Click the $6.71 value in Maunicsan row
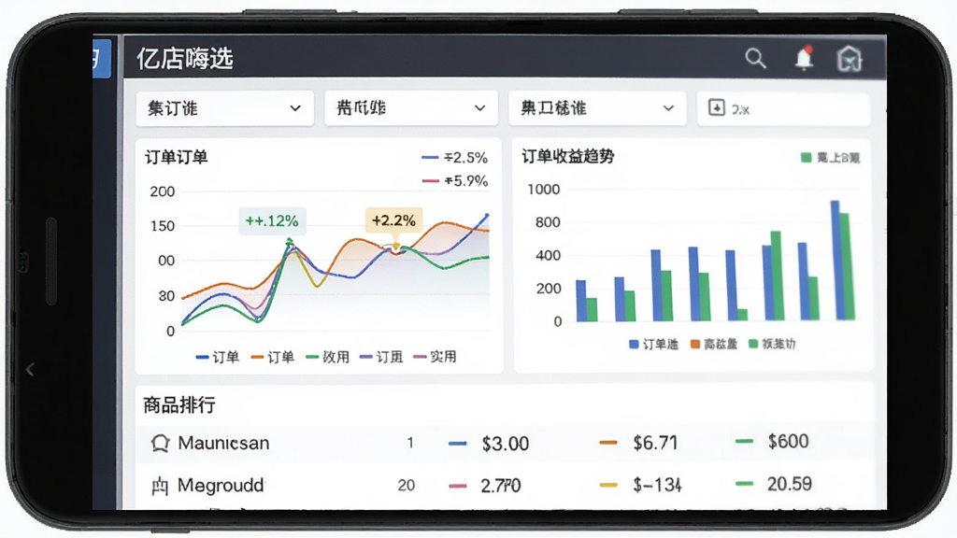 click(x=655, y=443)
